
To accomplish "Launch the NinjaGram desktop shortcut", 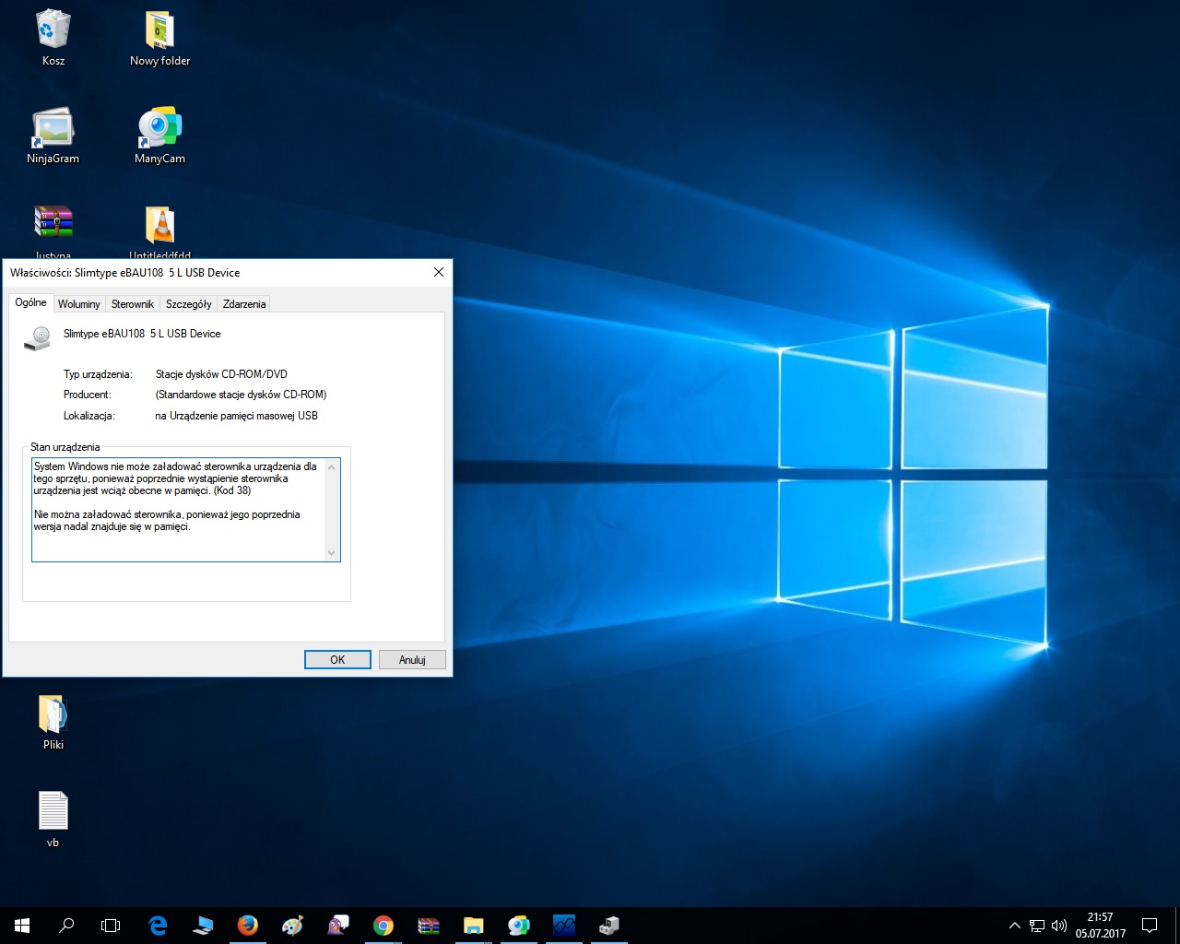I will [53, 135].
